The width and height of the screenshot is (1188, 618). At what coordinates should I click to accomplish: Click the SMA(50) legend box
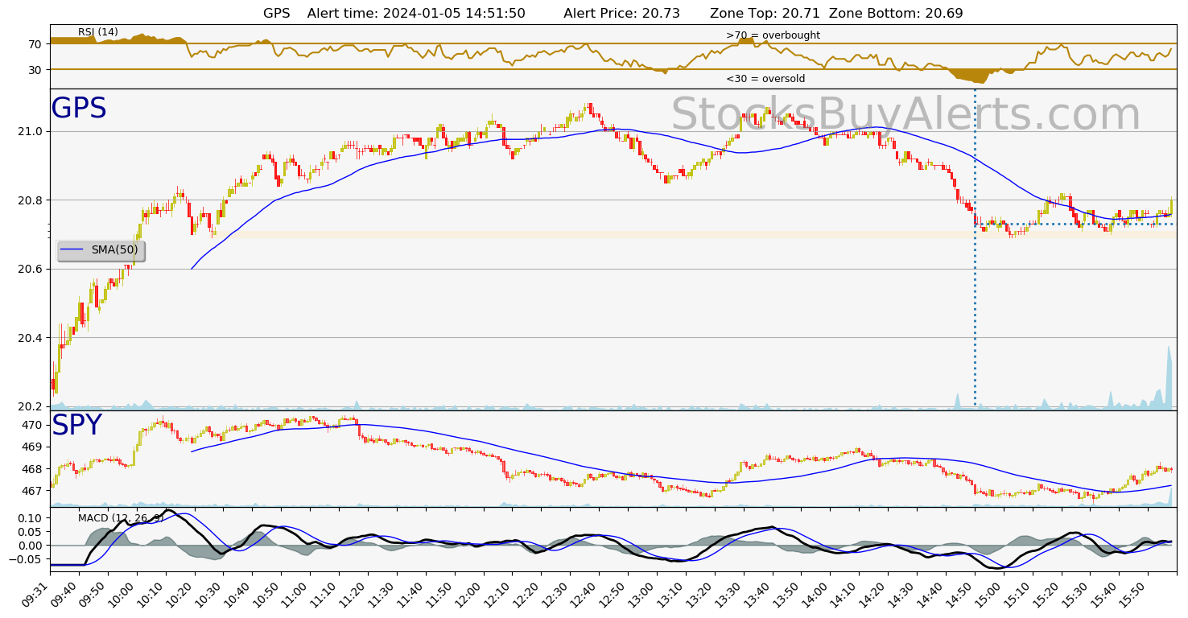coord(101,250)
